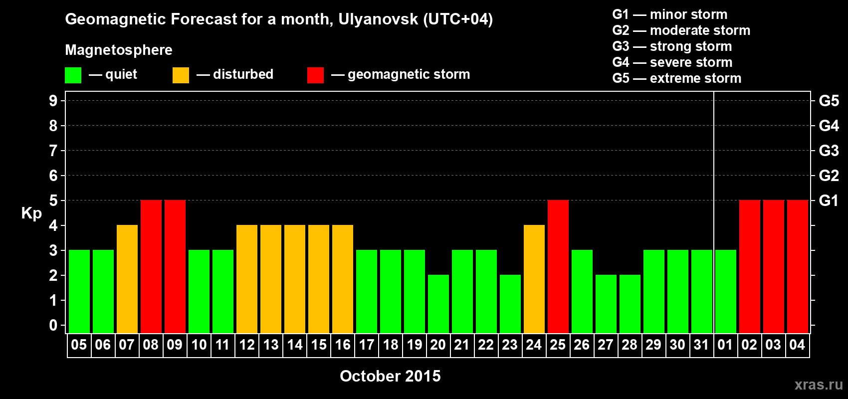Screen dimensions: 848x399
Task: Click the date label '26' on the axis
Action: 582,345
